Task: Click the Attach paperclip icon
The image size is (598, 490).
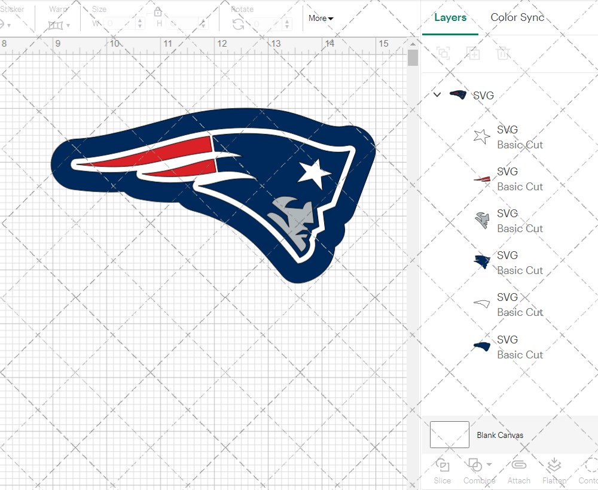Action: [x=518, y=465]
